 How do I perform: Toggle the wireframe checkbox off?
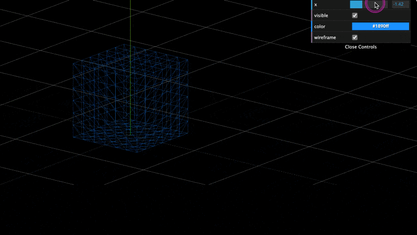click(355, 38)
